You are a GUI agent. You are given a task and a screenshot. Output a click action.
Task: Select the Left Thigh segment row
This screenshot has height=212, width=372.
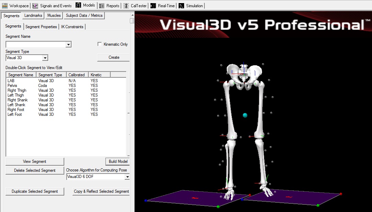pos(66,95)
